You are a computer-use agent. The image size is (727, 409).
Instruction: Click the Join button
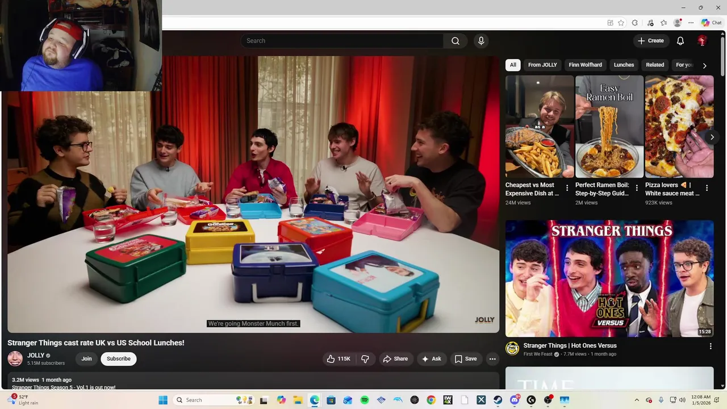point(86,358)
